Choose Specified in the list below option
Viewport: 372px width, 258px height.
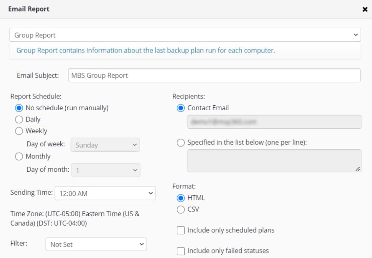(180, 142)
